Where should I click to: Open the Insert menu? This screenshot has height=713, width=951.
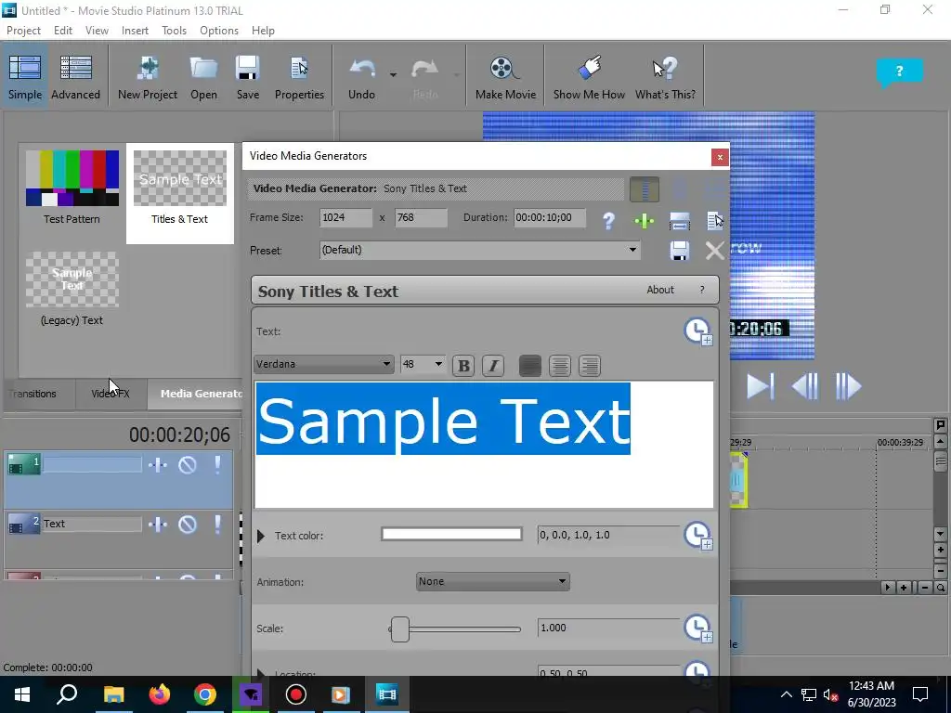coord(135,31)
